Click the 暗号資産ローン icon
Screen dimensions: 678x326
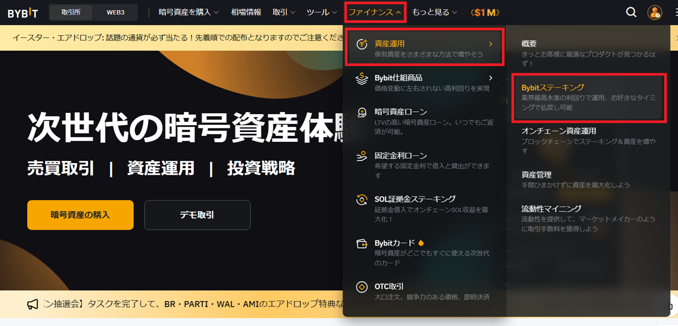point(361,112)
